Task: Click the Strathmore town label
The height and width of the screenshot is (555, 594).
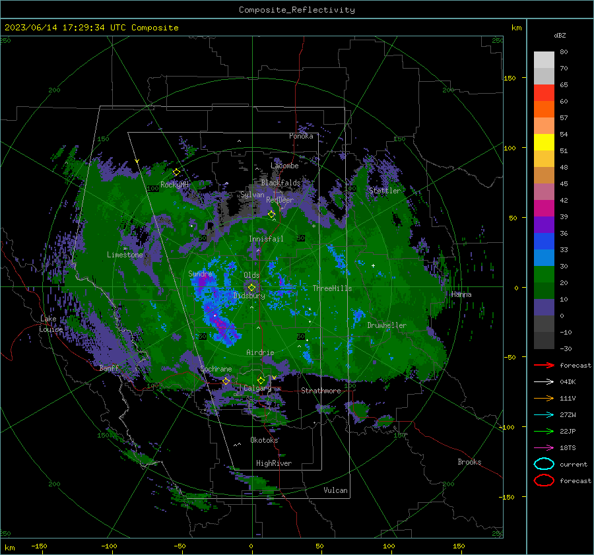Action: pyautogui.click(x=321, y=391)
